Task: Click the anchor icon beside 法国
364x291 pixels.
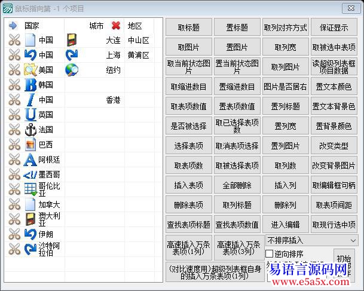Action: click(x=30, y=130)
